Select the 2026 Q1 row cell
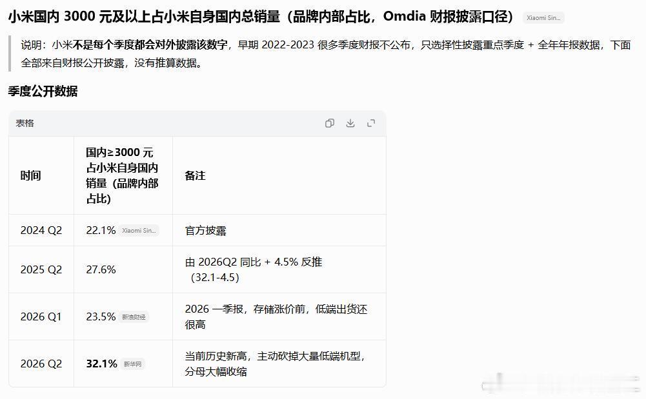 (41, 316)
